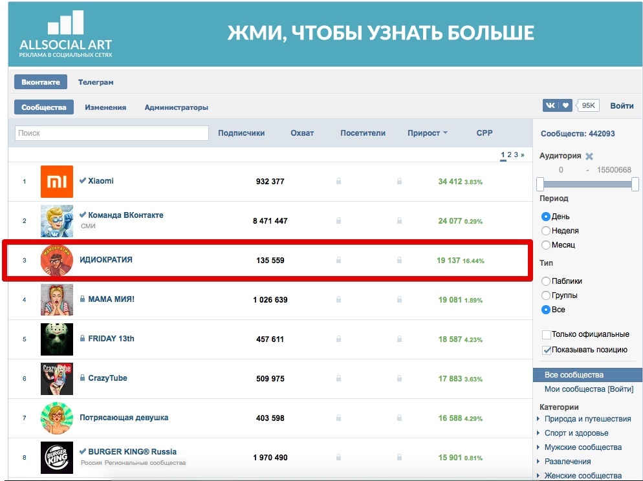Choose Месяц as the period

point(545,245)
